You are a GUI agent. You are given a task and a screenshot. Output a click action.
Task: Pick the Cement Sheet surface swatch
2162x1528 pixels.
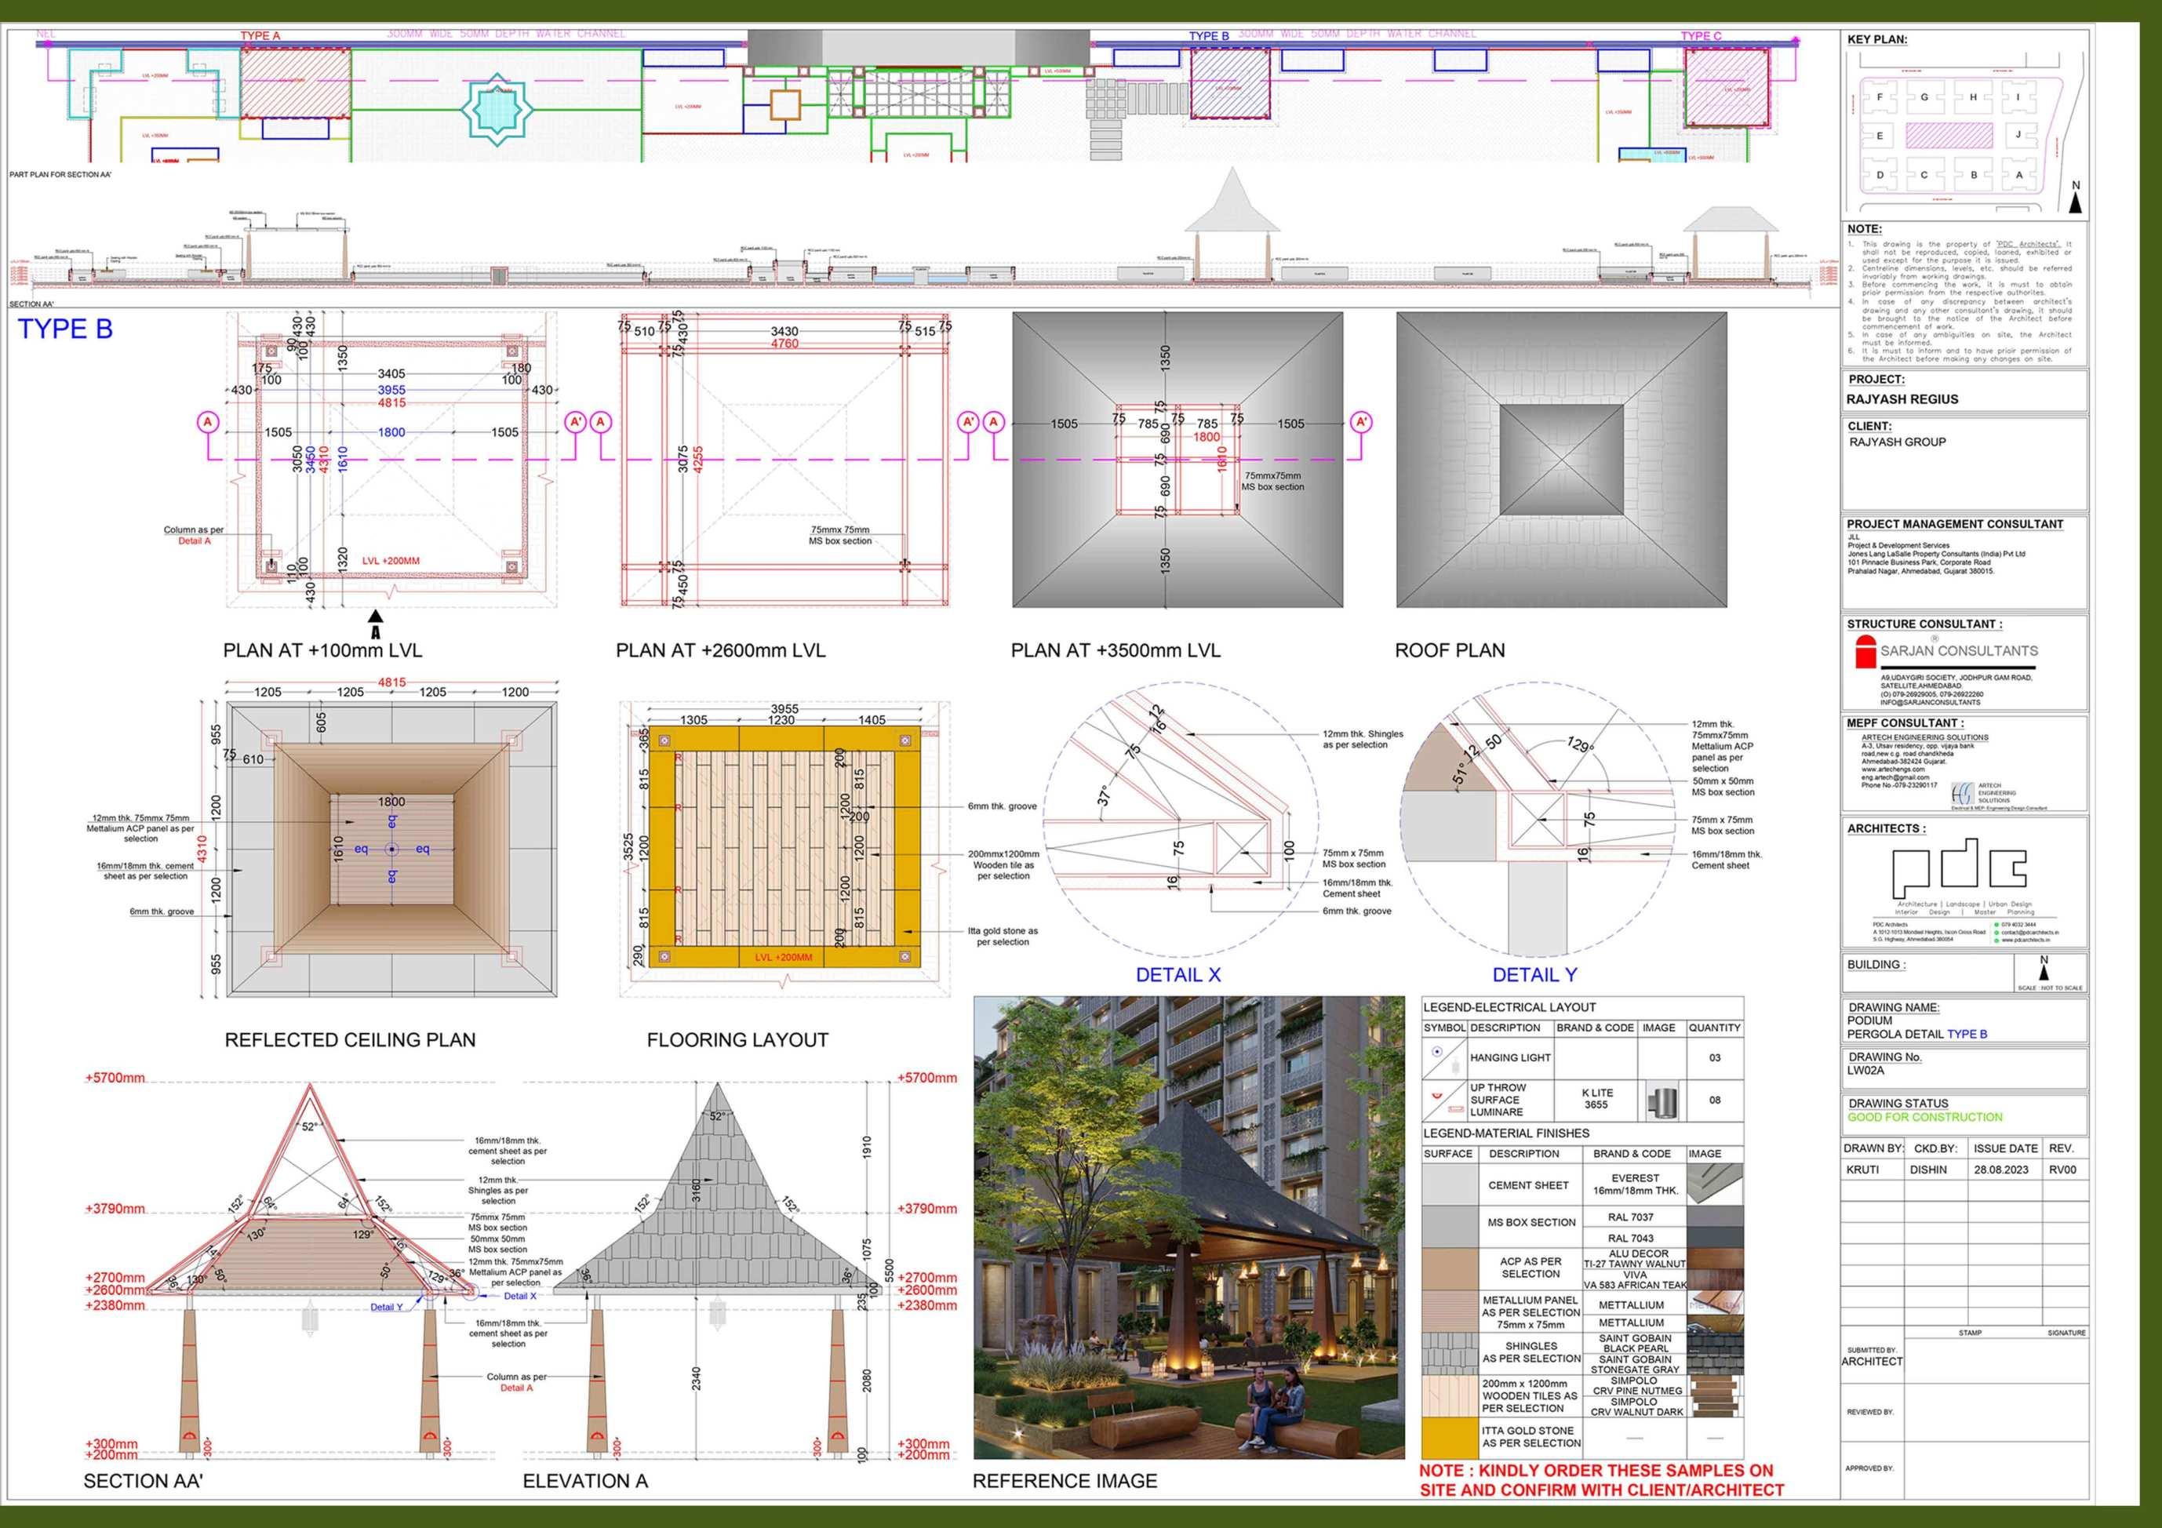tap(1449, 1185)
